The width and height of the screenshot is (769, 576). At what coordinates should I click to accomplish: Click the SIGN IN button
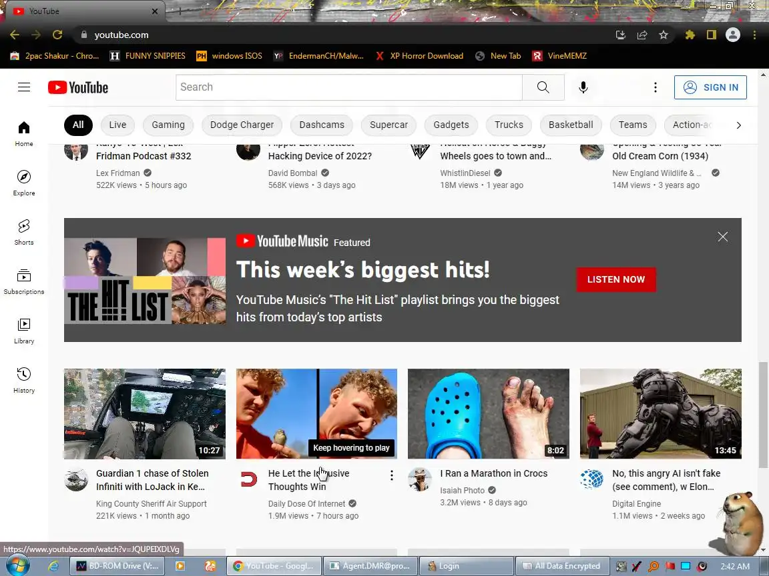click(710, 87)
